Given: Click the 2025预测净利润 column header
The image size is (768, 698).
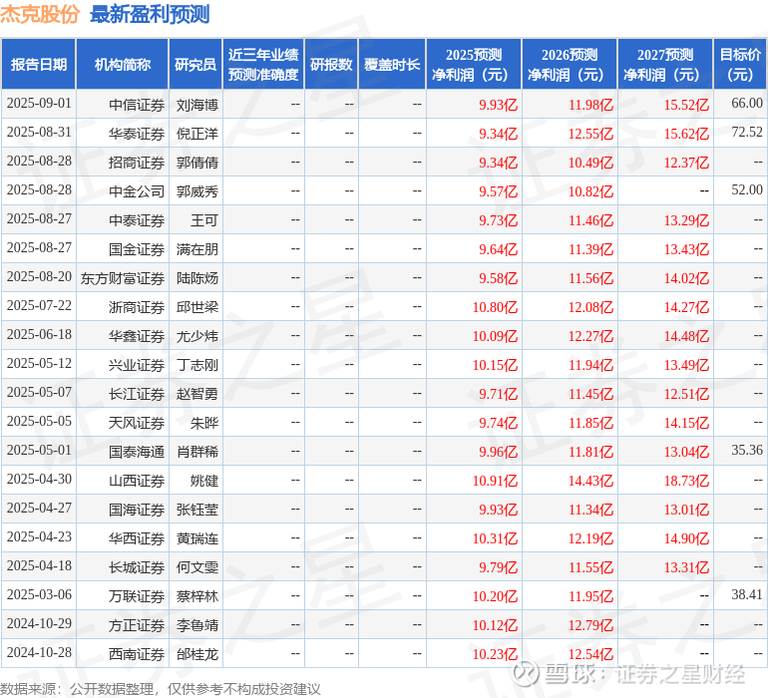Looking at the screenshot, I should pyautogui.click(x=474, y=64).
